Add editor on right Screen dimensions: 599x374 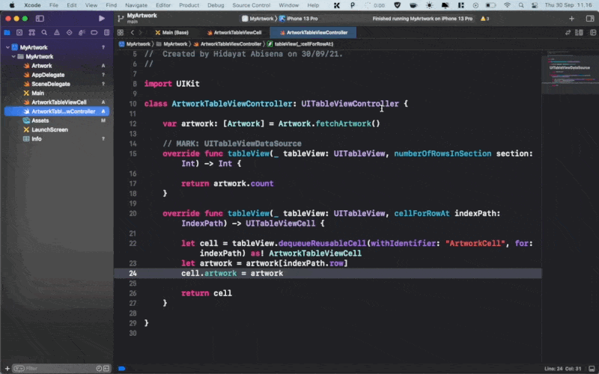593,32
